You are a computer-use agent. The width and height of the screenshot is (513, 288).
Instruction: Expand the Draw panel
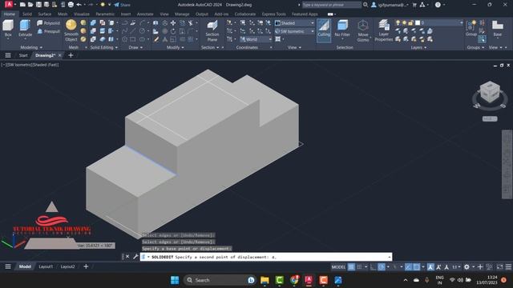click(135, 47)
